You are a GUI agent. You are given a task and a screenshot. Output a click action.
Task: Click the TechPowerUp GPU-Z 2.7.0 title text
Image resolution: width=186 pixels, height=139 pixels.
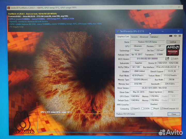132,31
